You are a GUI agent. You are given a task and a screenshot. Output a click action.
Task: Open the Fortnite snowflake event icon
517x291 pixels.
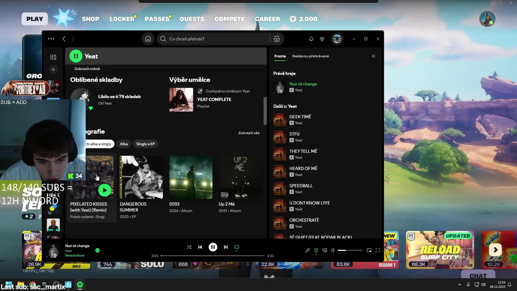point(65,18)
